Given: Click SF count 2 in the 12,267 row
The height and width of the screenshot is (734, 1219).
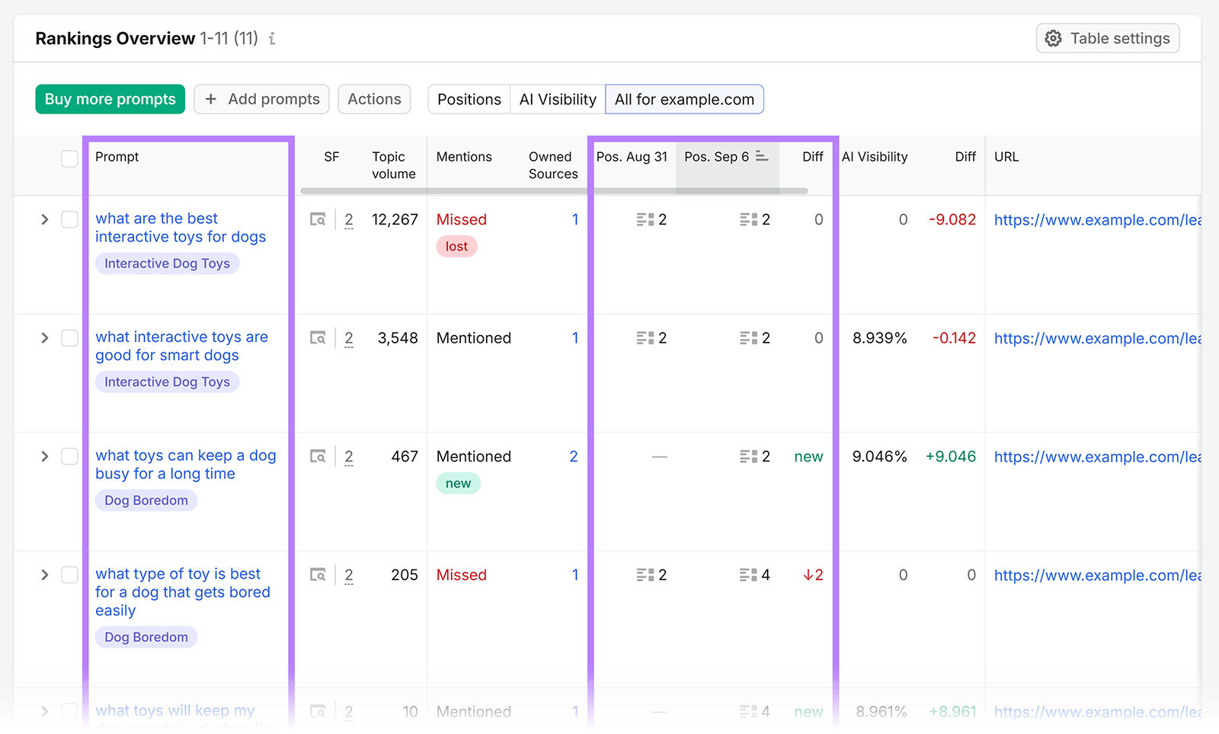Looking at the screenshot, I should click(x=349, y=220).
